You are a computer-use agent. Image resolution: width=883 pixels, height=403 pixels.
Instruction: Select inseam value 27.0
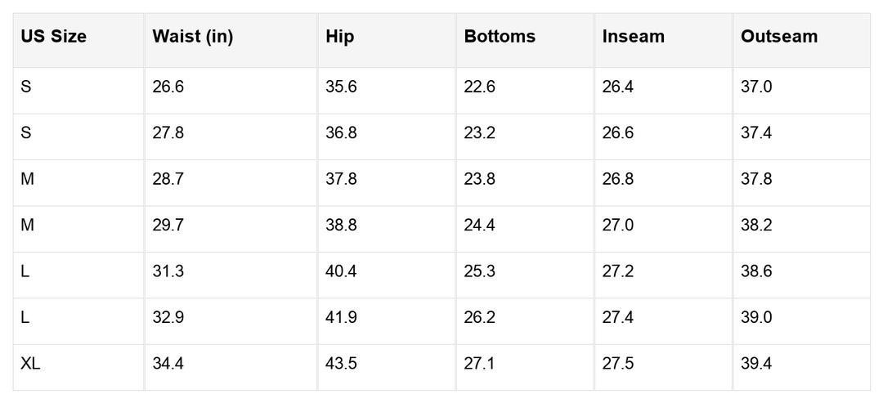pos(618,226)
